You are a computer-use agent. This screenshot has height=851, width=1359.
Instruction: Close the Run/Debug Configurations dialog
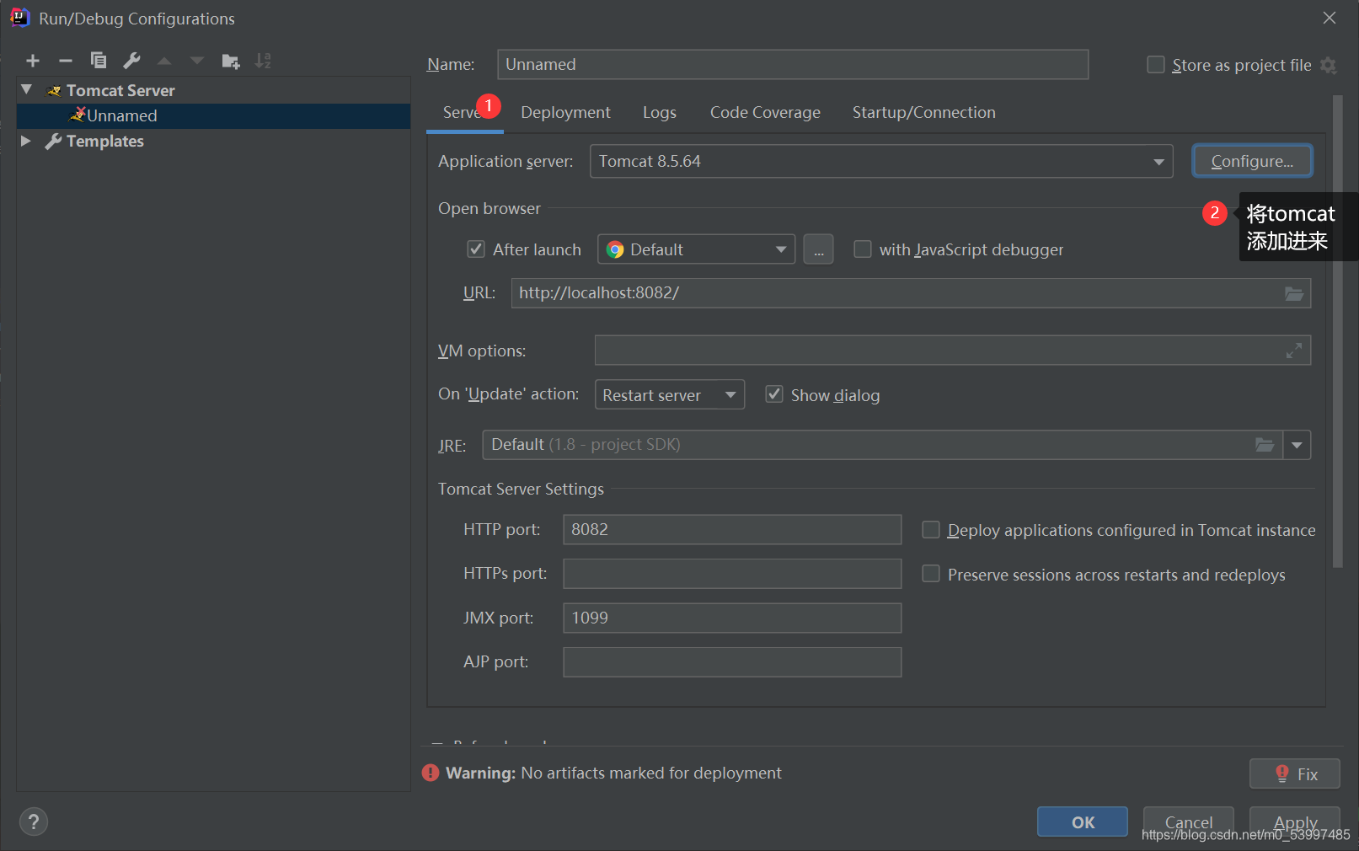[x=1330, y=18]
